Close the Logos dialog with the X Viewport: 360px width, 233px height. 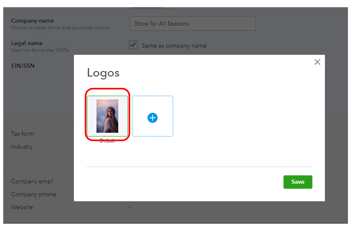pyautogui.click(x=317, y=62)
